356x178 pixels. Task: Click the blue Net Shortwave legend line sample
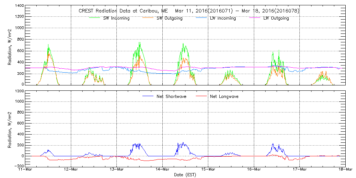point(148,96)
